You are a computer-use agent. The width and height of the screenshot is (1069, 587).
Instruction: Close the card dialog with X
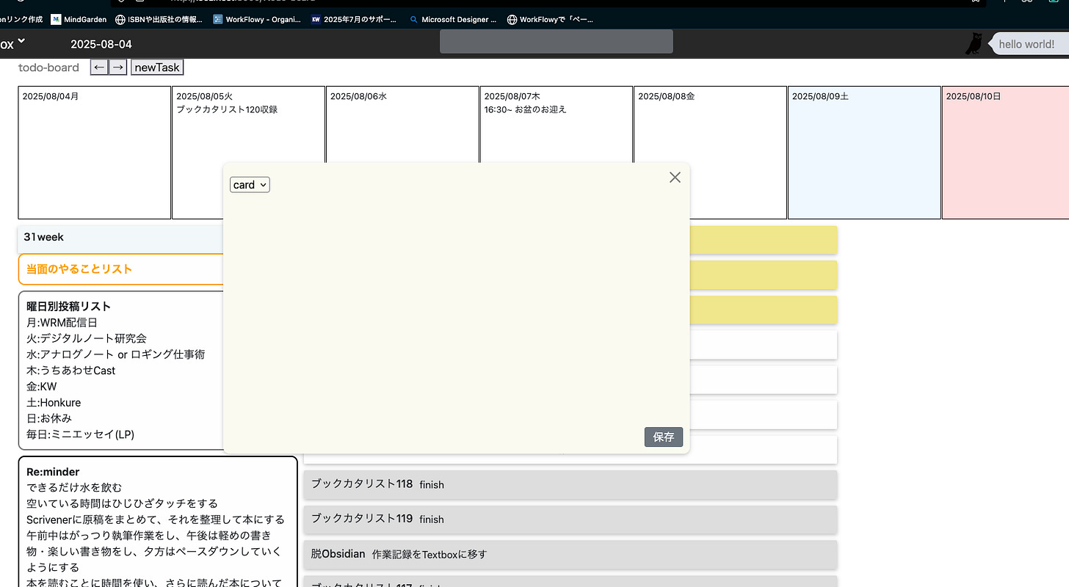(675, 178)
